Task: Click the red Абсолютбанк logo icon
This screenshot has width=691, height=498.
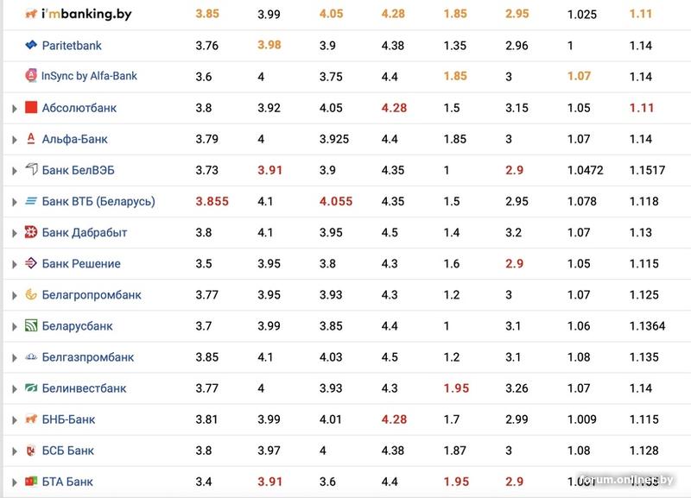Action: [31, 108]
